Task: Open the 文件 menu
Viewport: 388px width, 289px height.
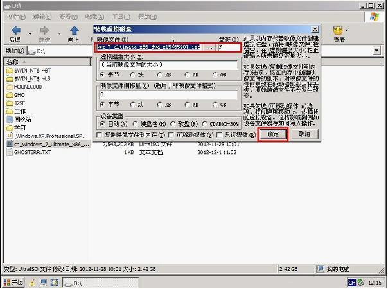Action: pos(16,17)
